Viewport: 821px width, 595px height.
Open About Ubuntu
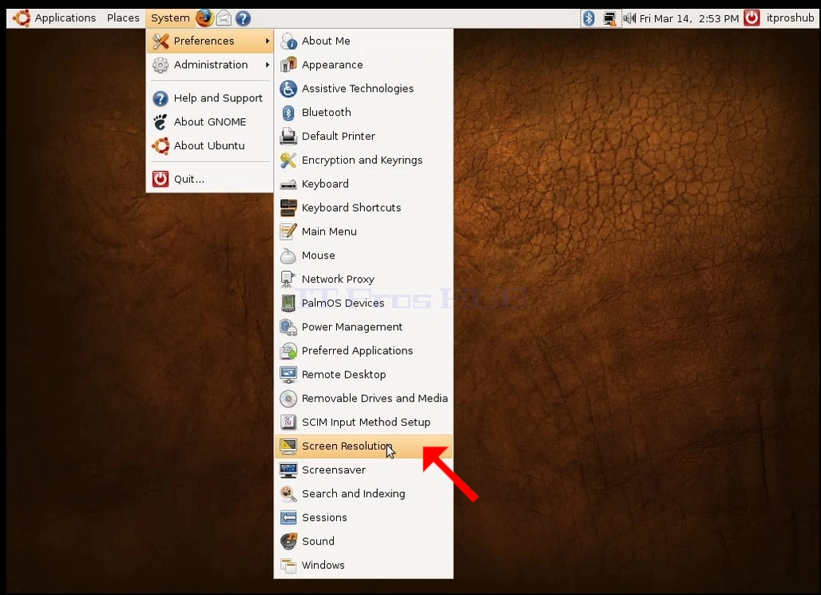[210, 145]
